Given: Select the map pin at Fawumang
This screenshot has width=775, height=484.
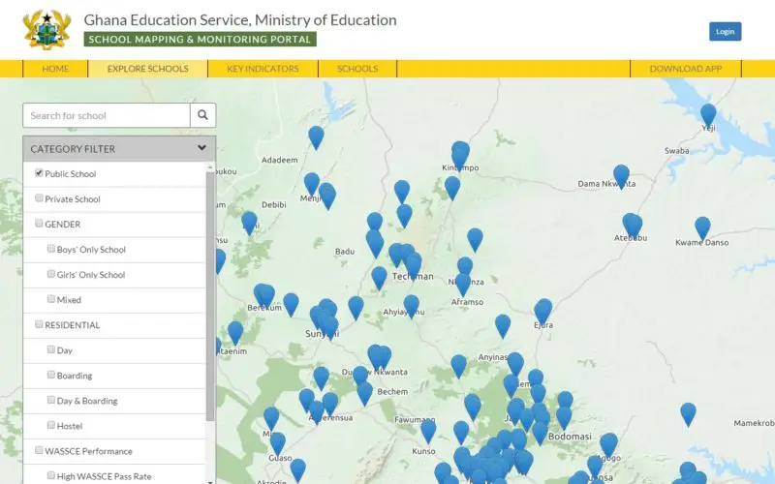Looking at the screenshot, I should point(428,432).
